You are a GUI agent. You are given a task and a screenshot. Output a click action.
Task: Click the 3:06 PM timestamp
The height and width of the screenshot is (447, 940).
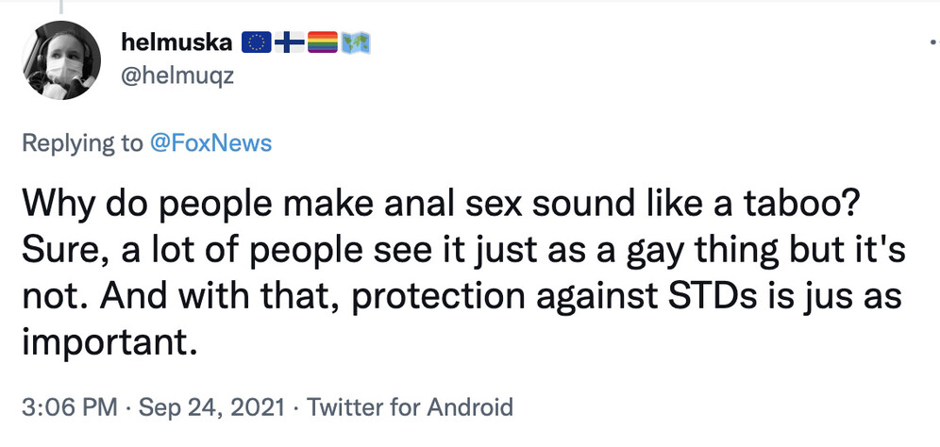(x=70, y=407)
